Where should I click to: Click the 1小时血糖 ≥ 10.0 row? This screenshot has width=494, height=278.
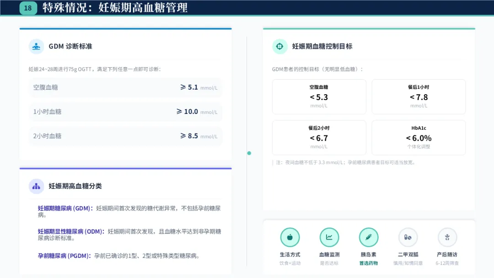[125, 112]
